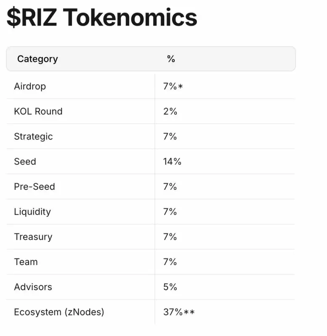
Task: Select the percentage value in the Strategic row
Action: coord(170,136)
